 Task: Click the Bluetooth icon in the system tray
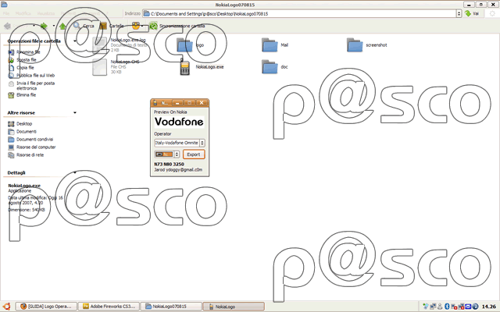[x=447, y=307]
